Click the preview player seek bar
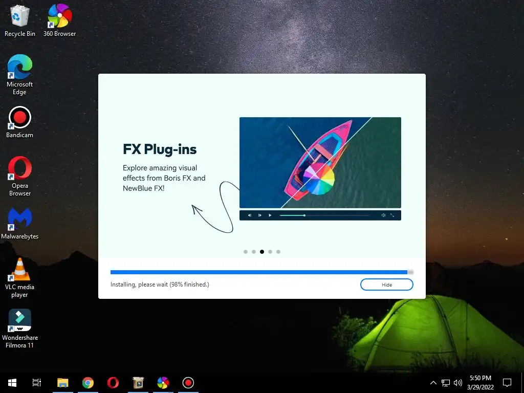This screenshot has width=524, height=393. pyautogui.click(x=324, y=215)
